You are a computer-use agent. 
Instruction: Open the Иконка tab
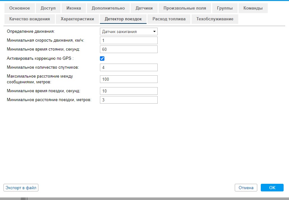click(x=74, y=8)
